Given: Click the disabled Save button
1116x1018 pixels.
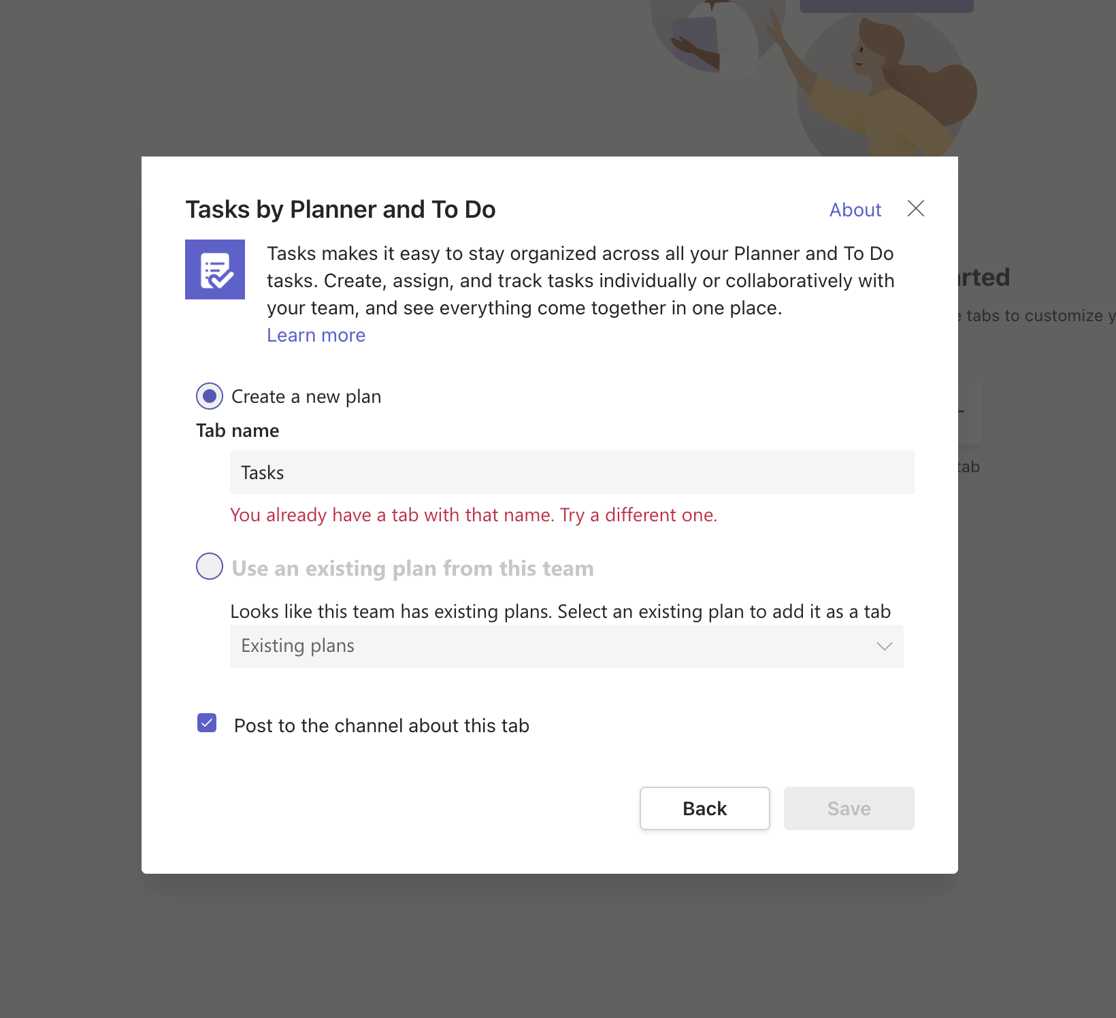Looking at the screenshot, I should point(849,808).
